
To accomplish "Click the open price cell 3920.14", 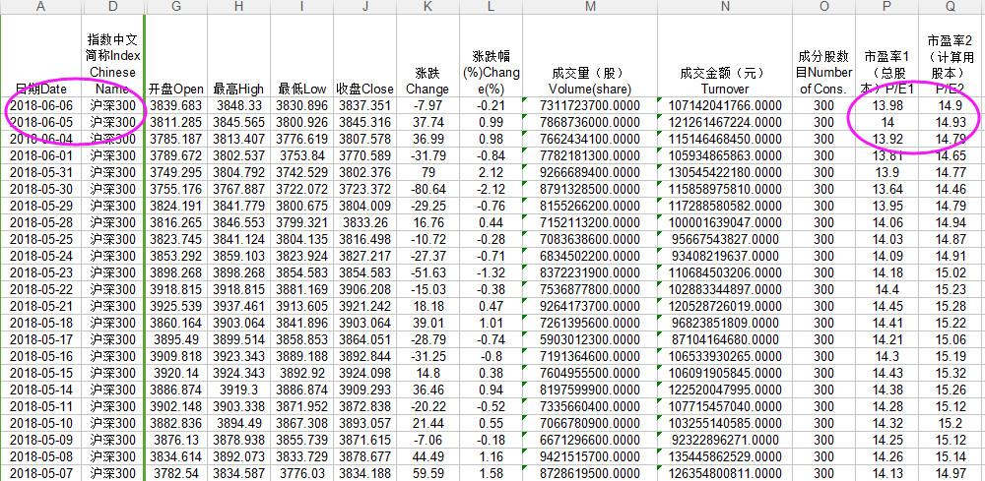I will click(176, 373).
